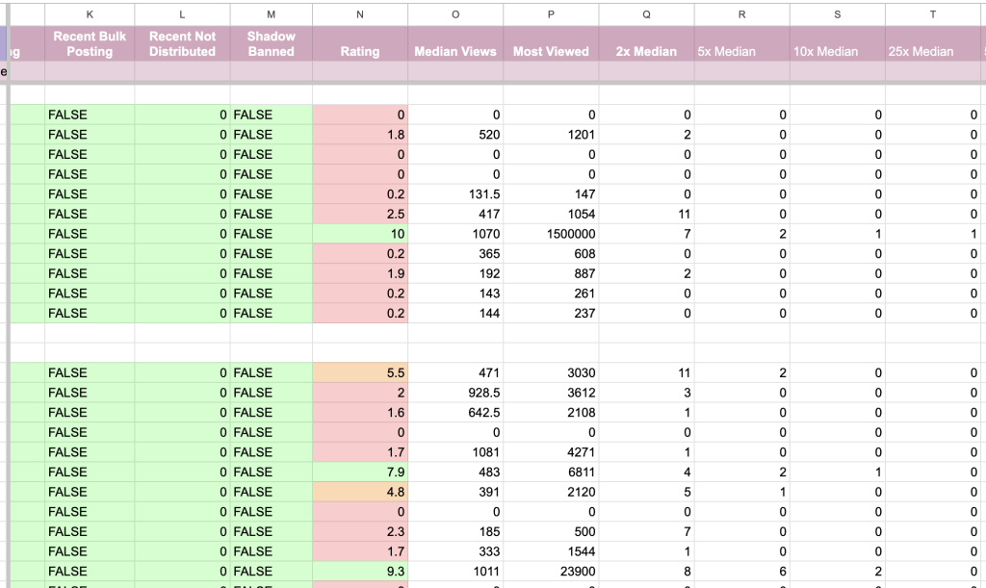Click column T header letter

(933, 13)
